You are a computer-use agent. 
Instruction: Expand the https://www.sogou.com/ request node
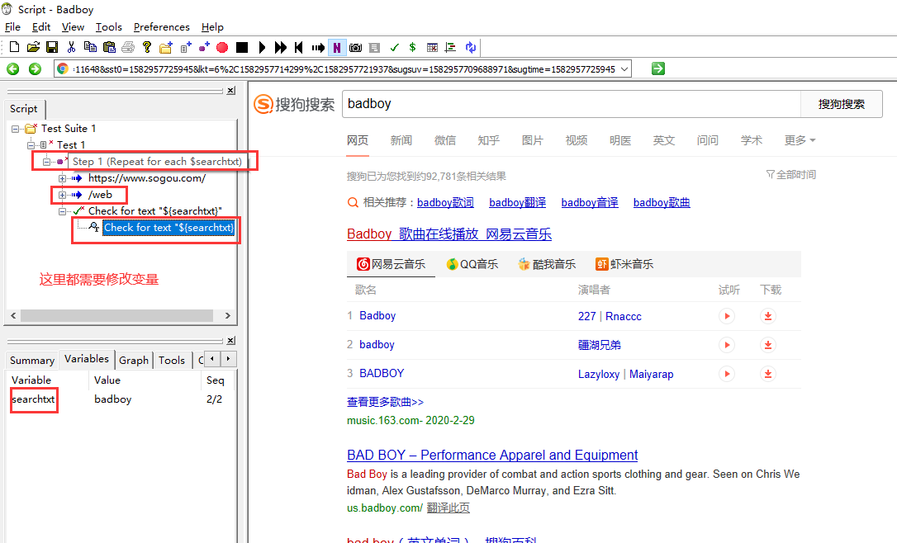(62, 178)
